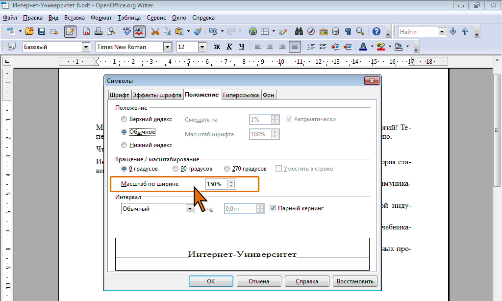Viewport: 502px width, 301px height.
Task: Uncheck Парный кернинг
Action: (273, 208)
